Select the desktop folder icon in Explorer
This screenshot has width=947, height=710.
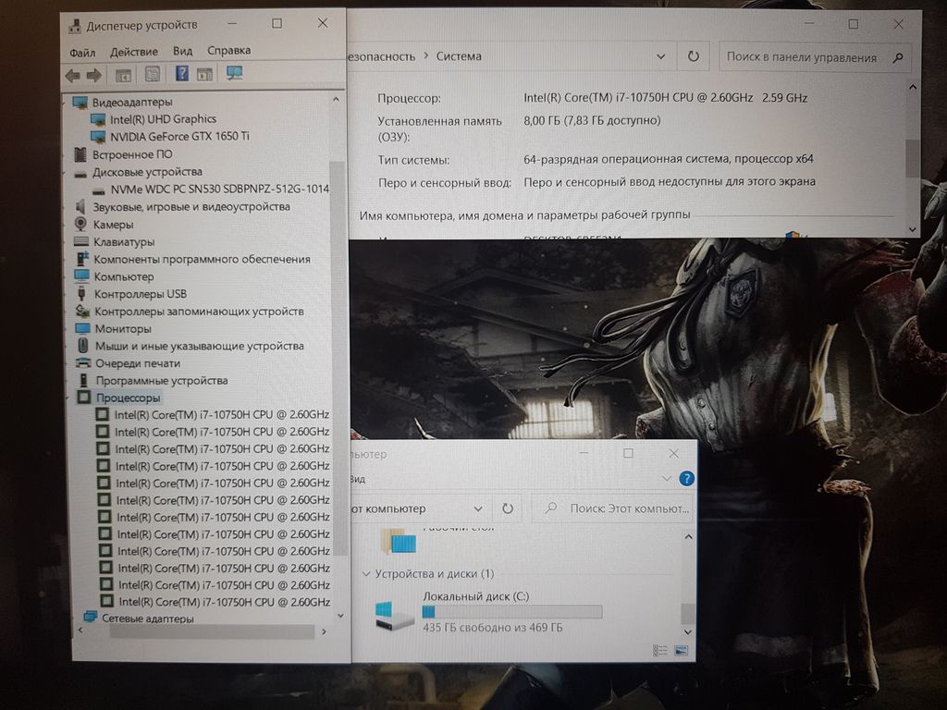point(398,540)
